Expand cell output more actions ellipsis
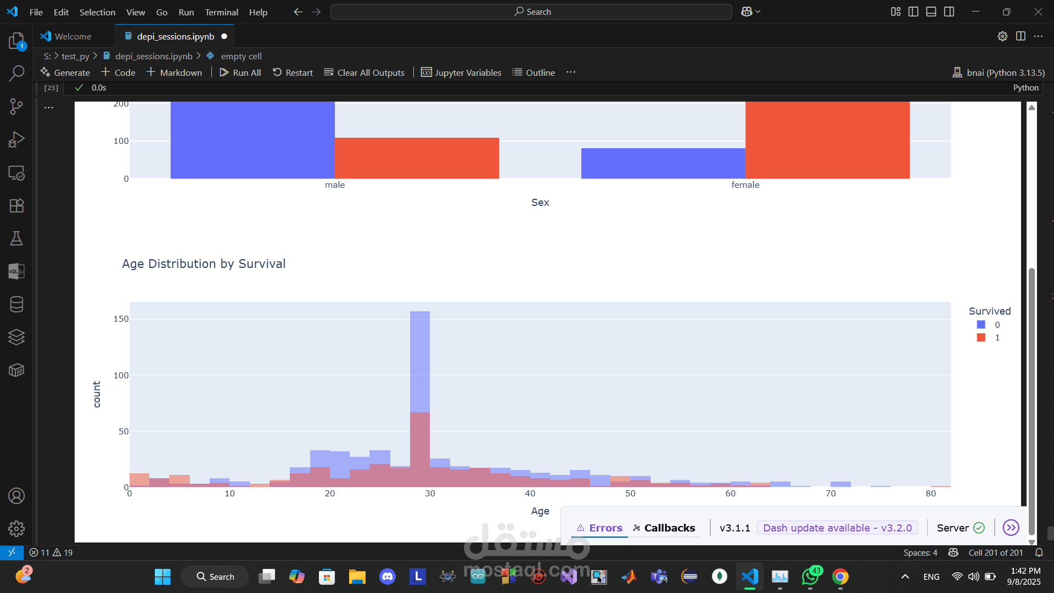1054x593 pixels. (49, 108)
